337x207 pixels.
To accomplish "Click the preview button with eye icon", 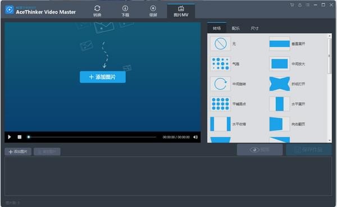I will [259, 150].
